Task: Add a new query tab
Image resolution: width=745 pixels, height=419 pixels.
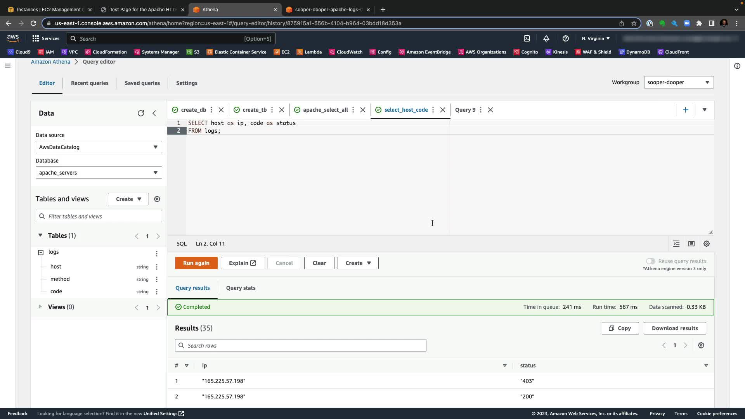Action: 686,110
